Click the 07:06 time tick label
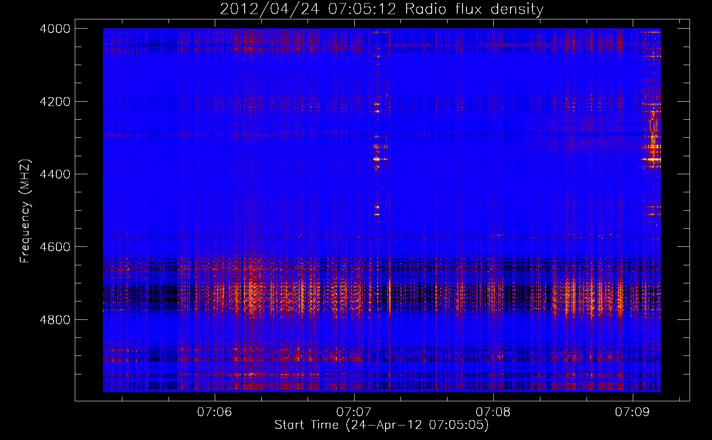 215,412
